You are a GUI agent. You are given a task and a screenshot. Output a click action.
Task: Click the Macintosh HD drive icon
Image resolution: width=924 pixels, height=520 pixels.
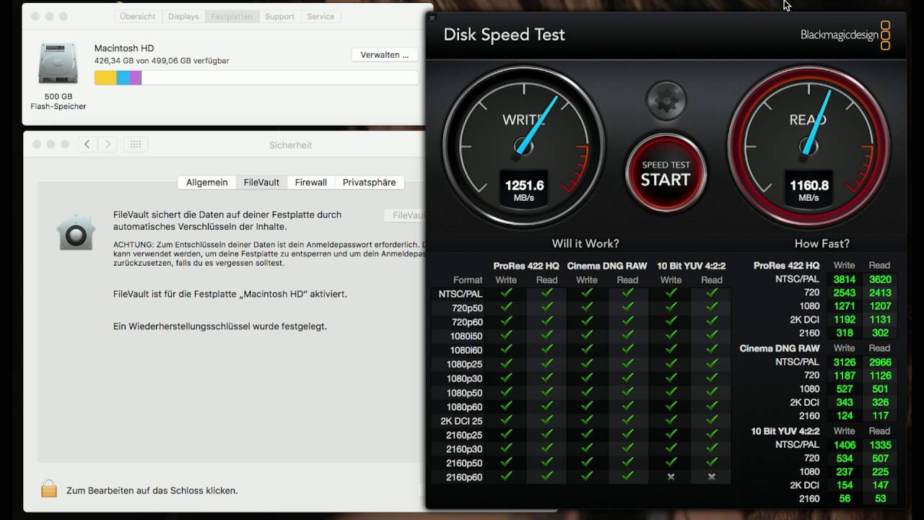[58, 64]
